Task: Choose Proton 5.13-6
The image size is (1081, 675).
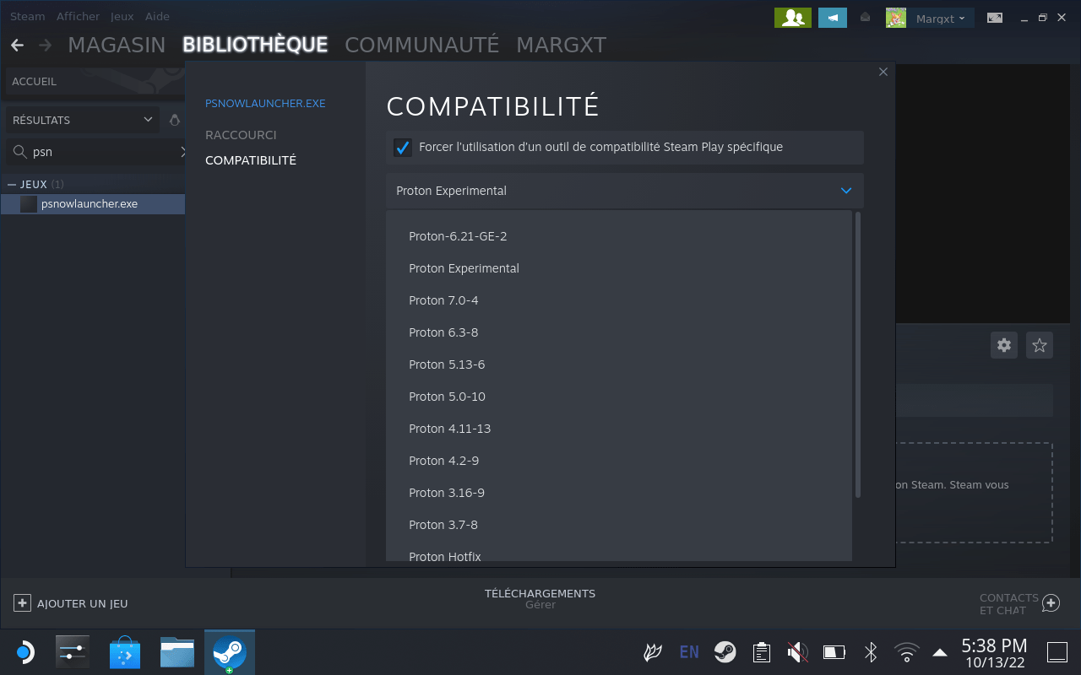Action: click(619, 364)
